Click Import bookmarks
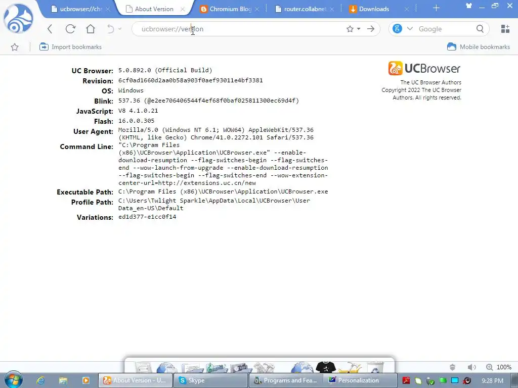 [70, 47]
